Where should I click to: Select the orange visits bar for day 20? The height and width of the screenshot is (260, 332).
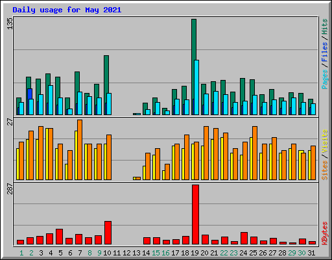tap(206, 153)
